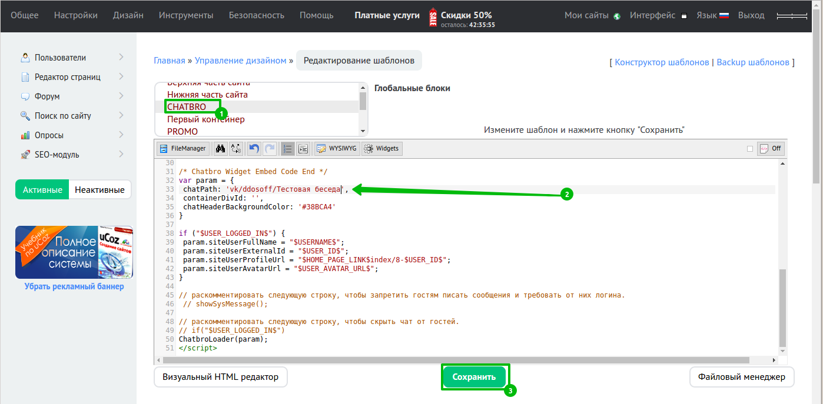This screenshot has height=404, width=823.
Task: Go to the Главная breadcrumb link
Action: 170,61
